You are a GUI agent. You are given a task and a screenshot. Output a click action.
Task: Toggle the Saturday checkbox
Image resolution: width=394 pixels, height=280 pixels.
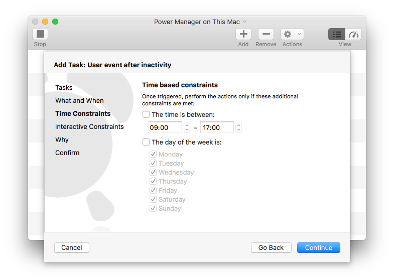153,199
